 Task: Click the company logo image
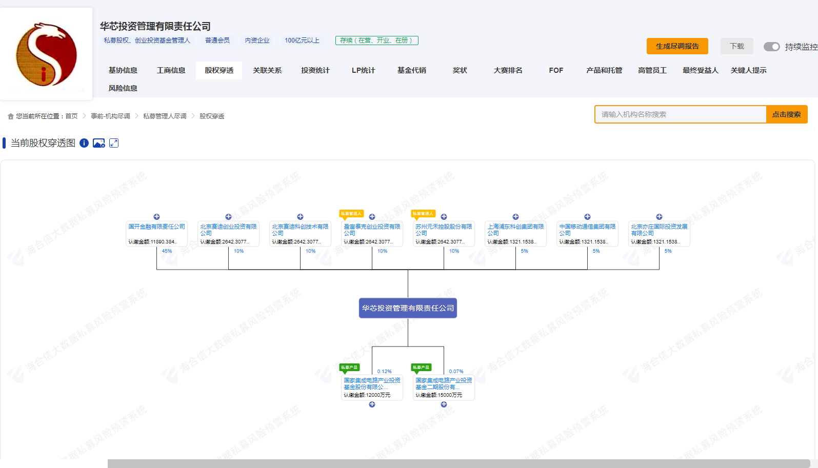[x=46, y=54]
